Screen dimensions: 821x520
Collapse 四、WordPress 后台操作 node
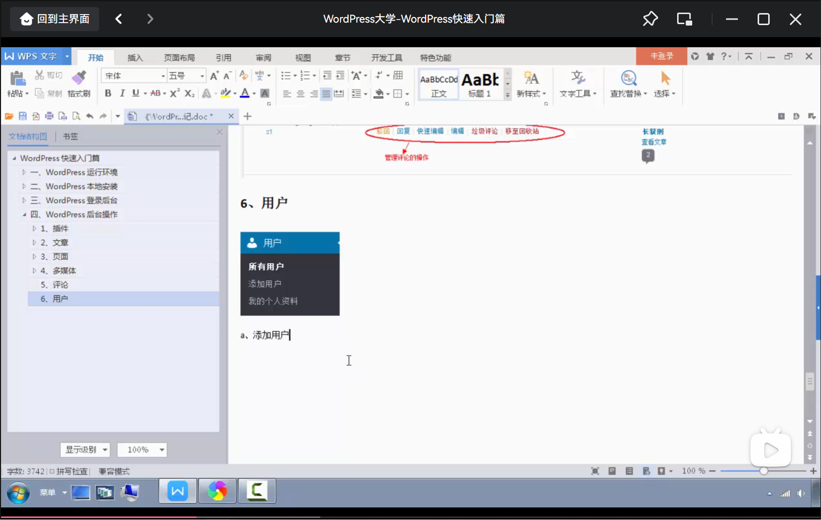click(x=24, y=215)
